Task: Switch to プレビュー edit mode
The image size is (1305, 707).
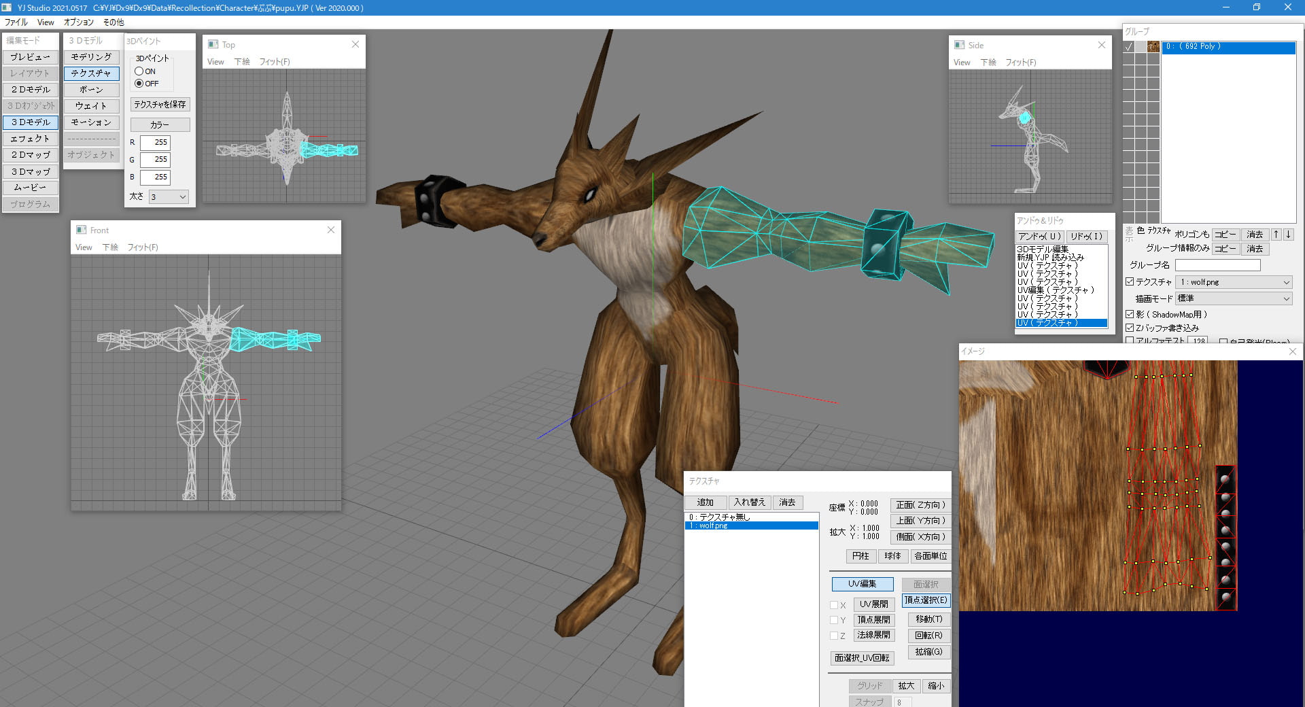Action: pyautogui.click(x=31, y=56)
